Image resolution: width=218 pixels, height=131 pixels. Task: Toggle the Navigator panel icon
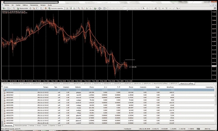(34, 8)
